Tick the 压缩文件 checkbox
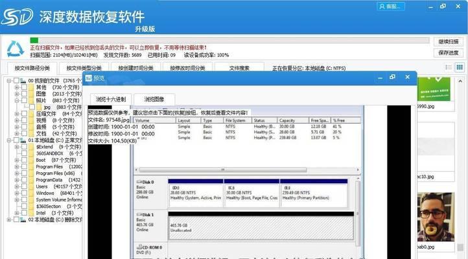468x259 pixels. [x=24, y=114]
